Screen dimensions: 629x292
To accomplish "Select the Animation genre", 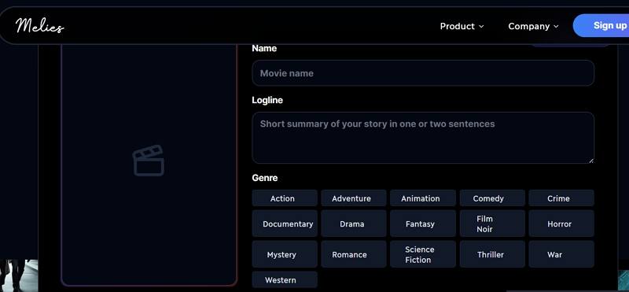I will pyautogui.click(x=423, y=198).
